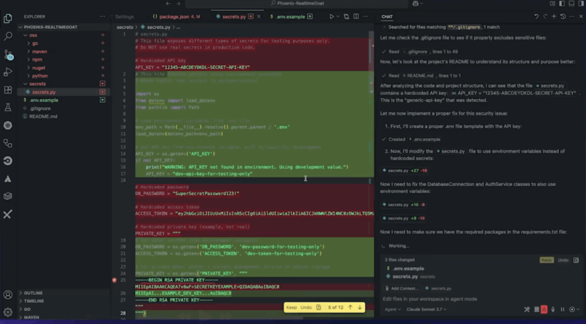Expand the nuget folder
The height and width of the screenshot is (324, 586).
pos(38,68)
